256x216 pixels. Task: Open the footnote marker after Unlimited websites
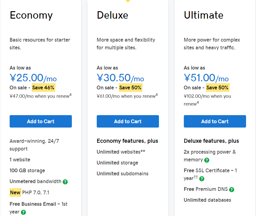click(x=143, y=151)
